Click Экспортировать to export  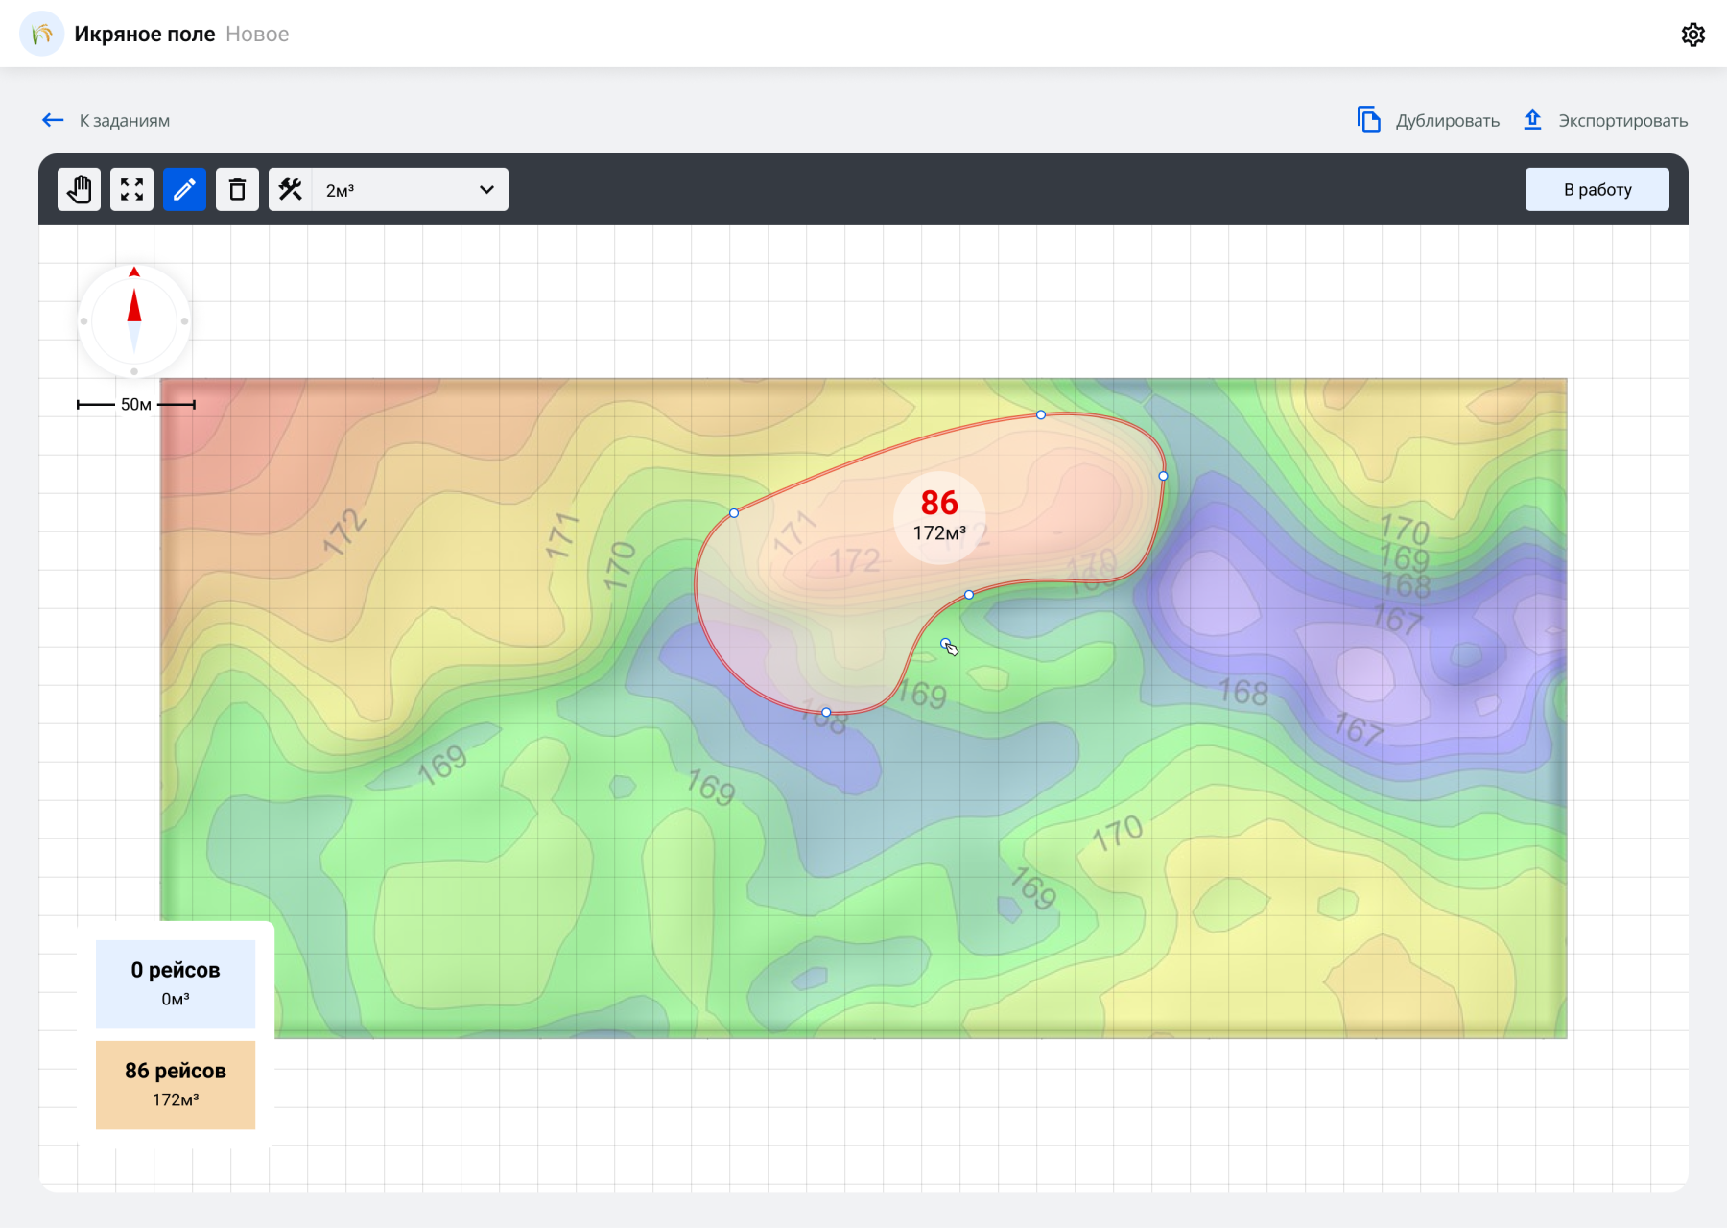coord(1605,121)
